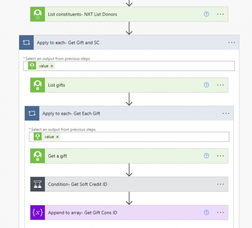Viewport: 252px width, 228px height.
Task: Open help for the List gifts action
Action: click(x=206, y=85)
